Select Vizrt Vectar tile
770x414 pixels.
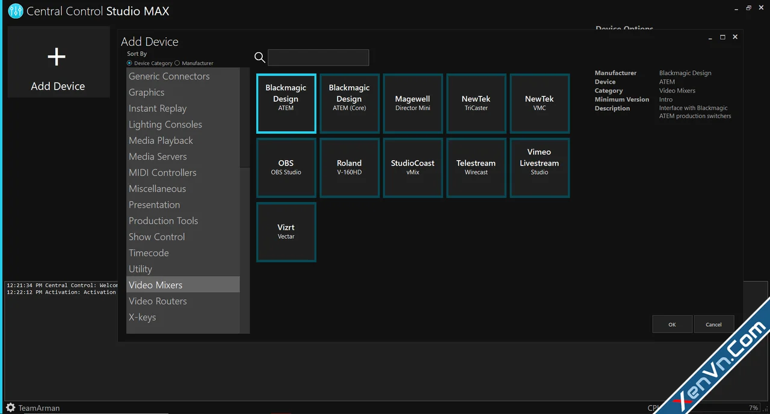coord(286,232)
